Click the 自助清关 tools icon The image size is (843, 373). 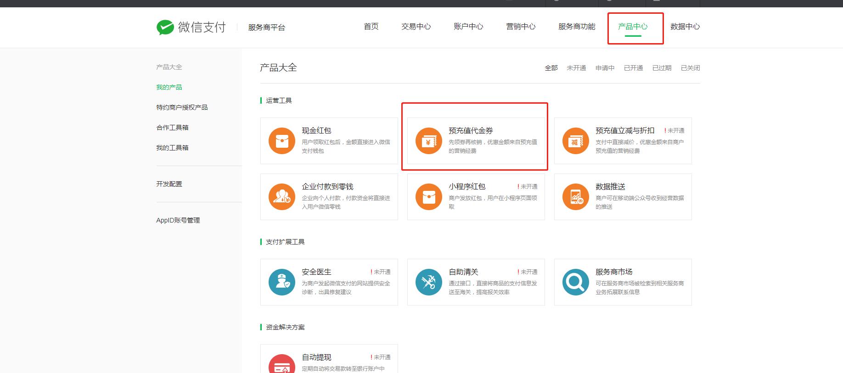click(x=429, y=282)
